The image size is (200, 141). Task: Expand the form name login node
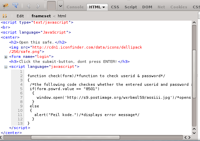tap(6, 57)
